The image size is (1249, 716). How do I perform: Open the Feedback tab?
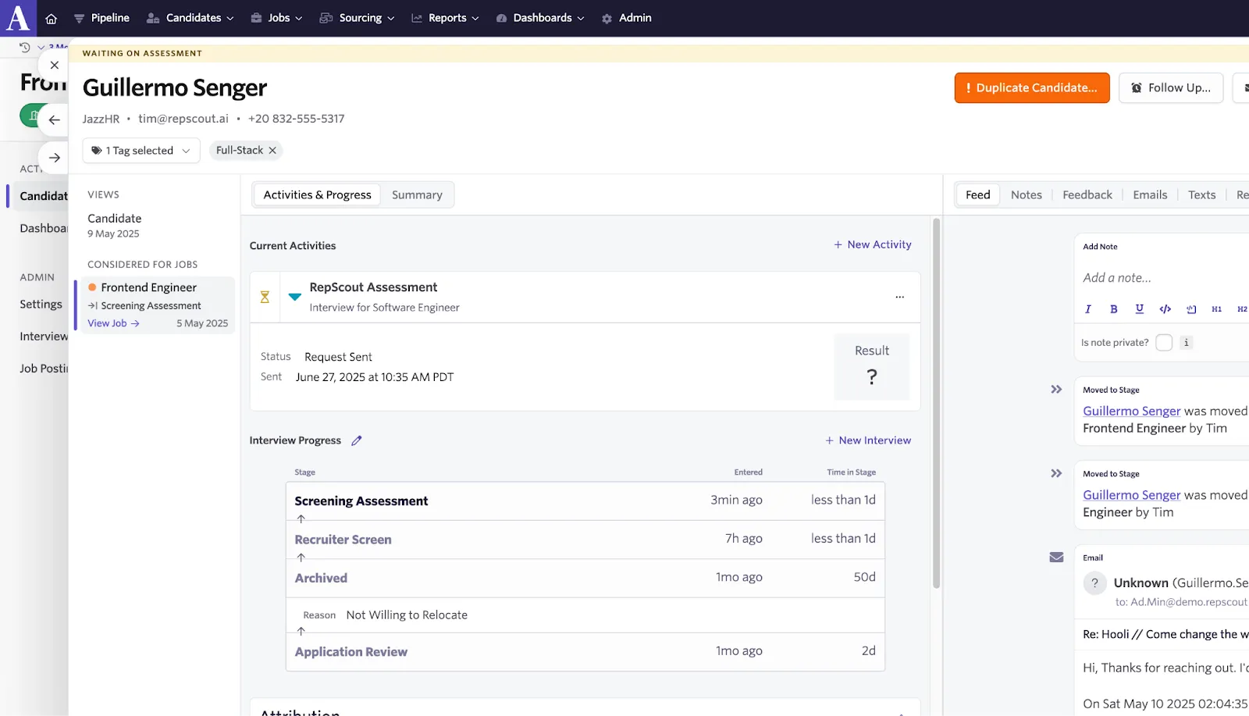(x=1087, y=195)
